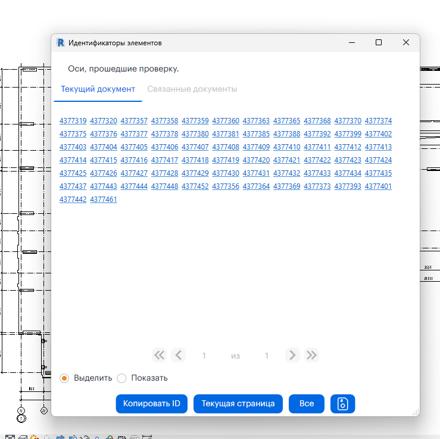Screen dimensions: 440x439
Task: Open element ID 4377320 link
Action: [104, 121]
